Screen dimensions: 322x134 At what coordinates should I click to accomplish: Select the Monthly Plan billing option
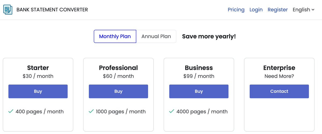(x=115, y=36)
